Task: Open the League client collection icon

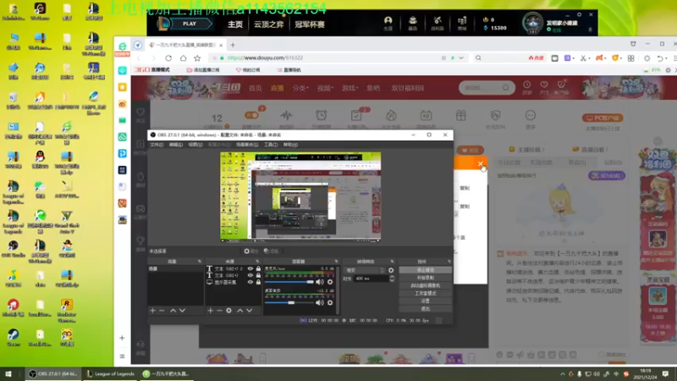Action: [x=413, y=23]
